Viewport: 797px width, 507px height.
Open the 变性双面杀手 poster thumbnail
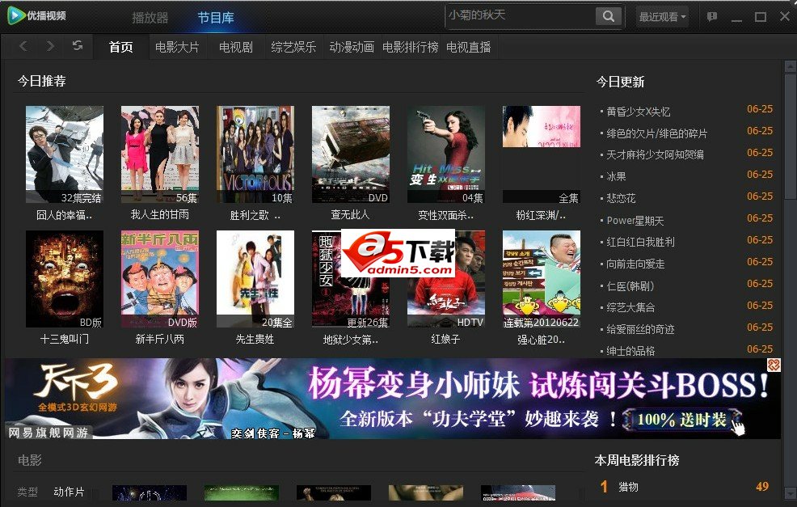(x=445, y=154)
